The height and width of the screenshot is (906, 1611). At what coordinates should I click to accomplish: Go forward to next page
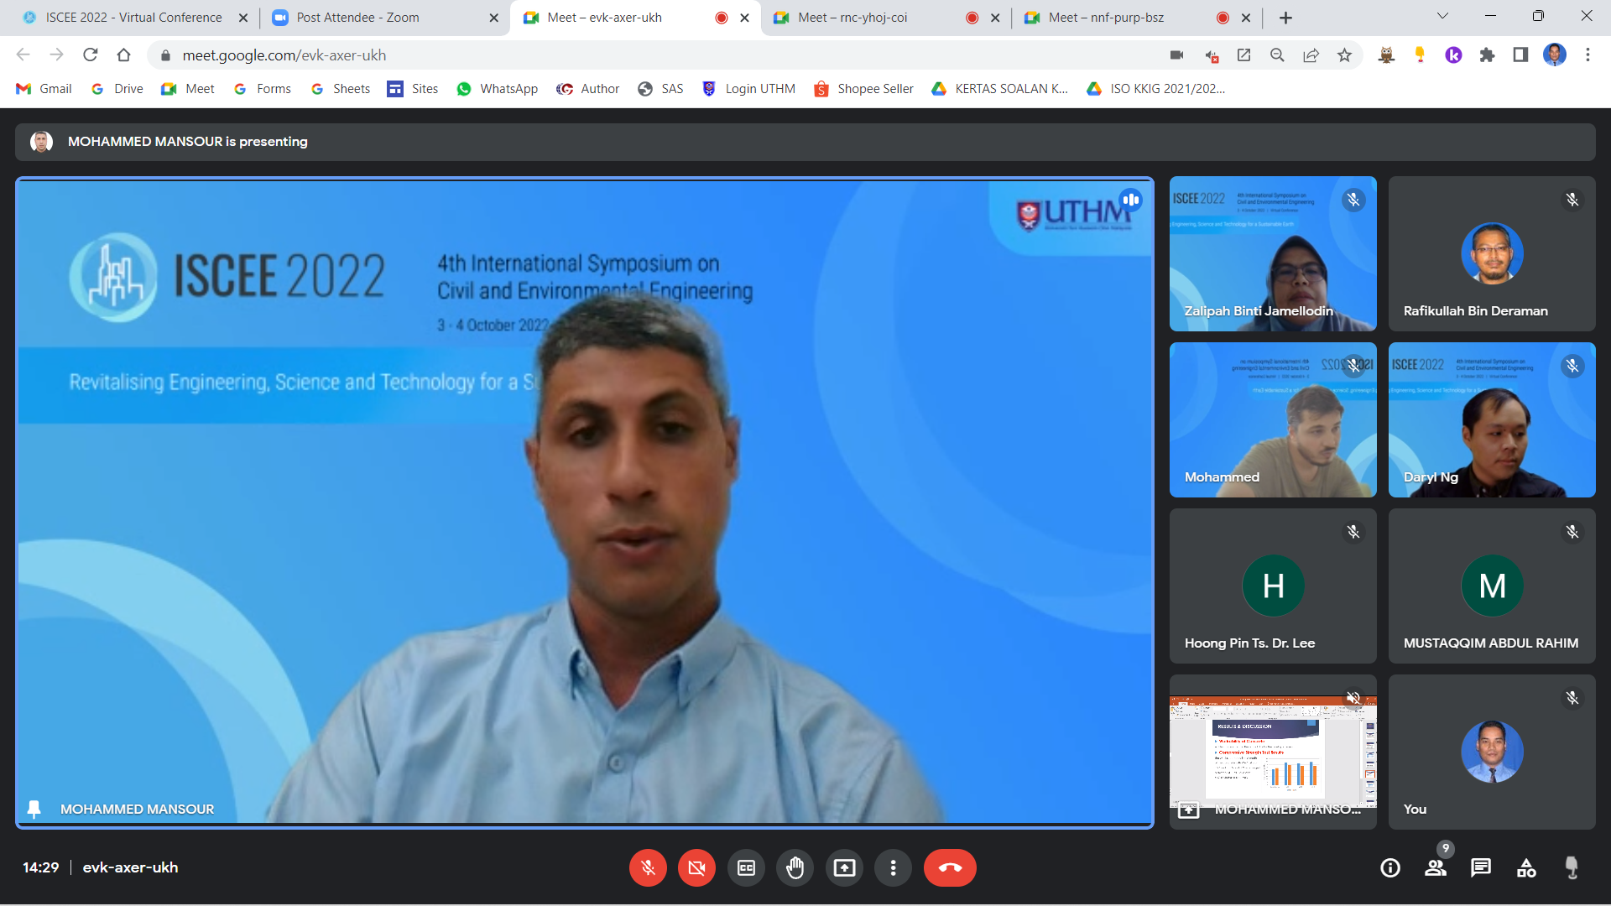[56, 55]
